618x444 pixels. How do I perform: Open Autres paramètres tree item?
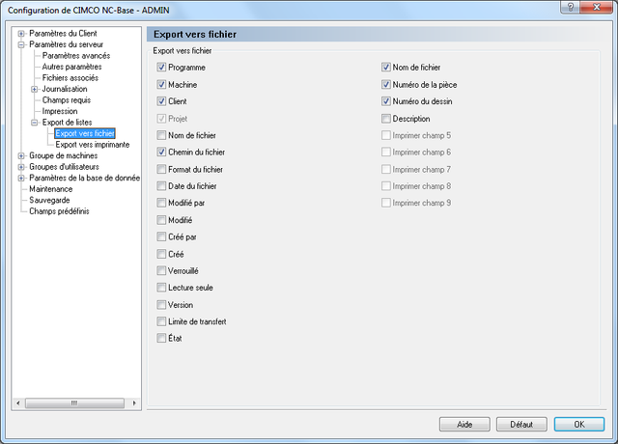click(71, 67)
